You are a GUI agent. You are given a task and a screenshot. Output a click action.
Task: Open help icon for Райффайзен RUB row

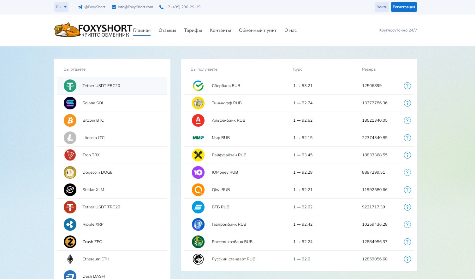tap(407, 155)
